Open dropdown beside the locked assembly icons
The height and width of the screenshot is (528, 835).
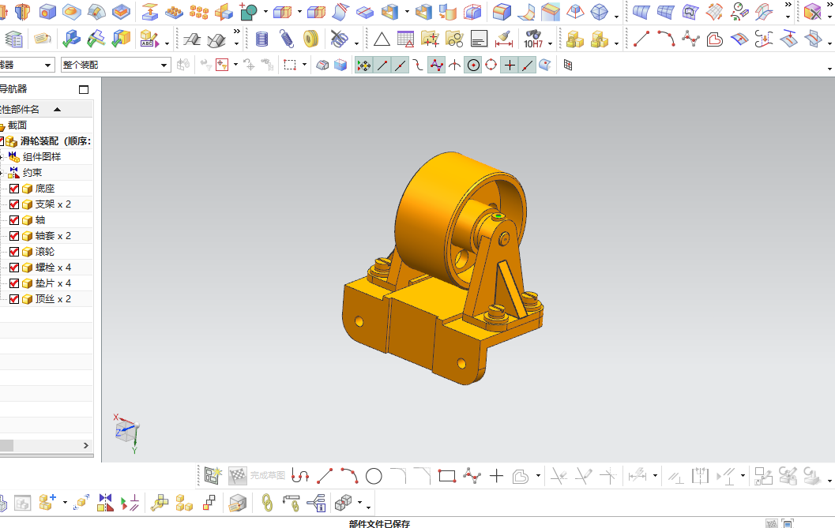click(x=616, y=43)
